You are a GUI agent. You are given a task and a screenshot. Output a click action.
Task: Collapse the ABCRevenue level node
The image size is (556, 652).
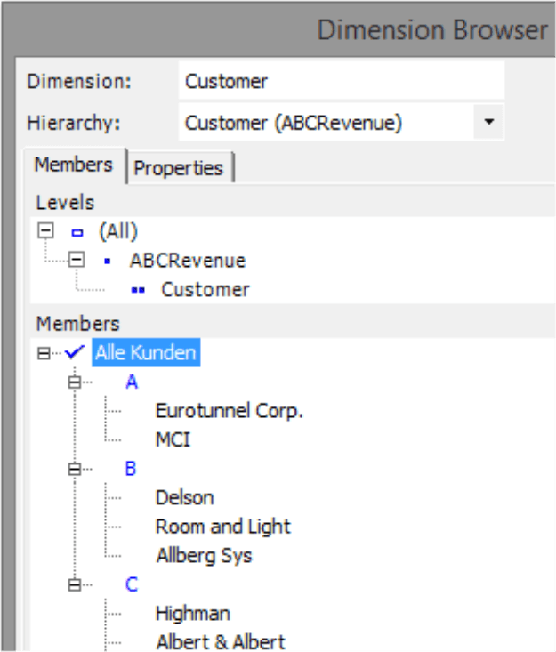(77, 260)
